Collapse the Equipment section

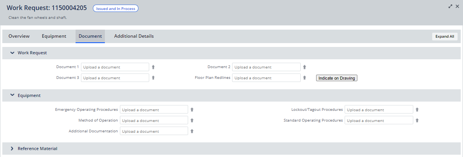coord(12,95)
